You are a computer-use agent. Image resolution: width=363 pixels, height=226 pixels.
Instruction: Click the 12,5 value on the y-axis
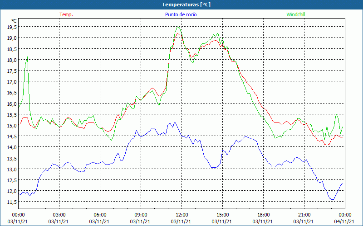12,180
